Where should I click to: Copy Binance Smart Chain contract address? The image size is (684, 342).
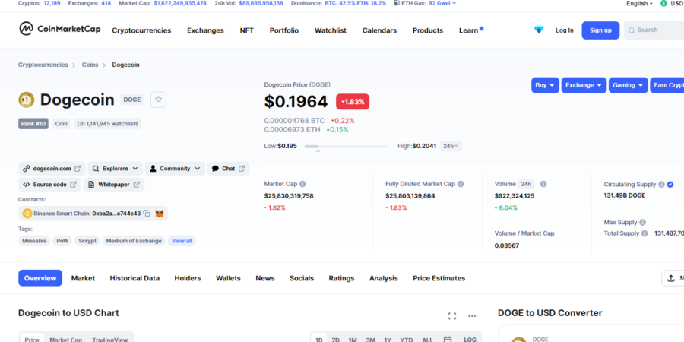(147, 214)
